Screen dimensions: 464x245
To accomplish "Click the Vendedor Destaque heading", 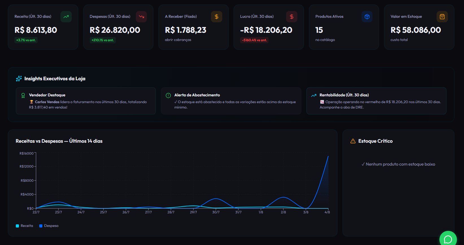I will pyautogui.click(x=47, y=95).
